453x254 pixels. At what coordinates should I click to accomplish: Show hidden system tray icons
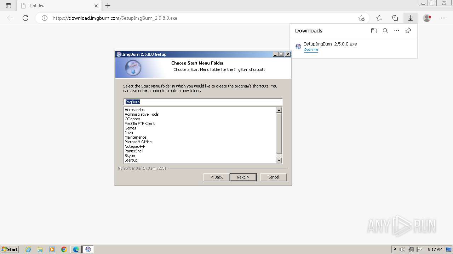pos(395,249)
